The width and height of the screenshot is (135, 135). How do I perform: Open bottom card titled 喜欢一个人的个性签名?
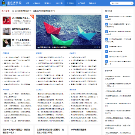pyautogui.click(x=16, y=131)
